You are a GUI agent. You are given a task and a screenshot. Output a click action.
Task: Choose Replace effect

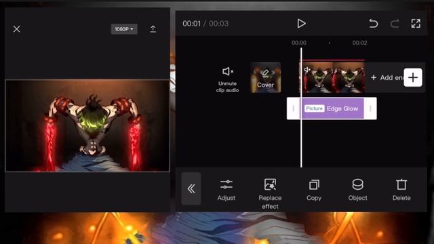[270, 194]
